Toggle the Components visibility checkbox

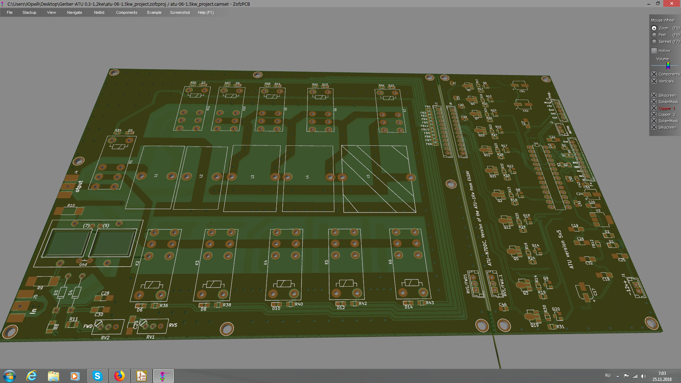click(x=654, y=74)
